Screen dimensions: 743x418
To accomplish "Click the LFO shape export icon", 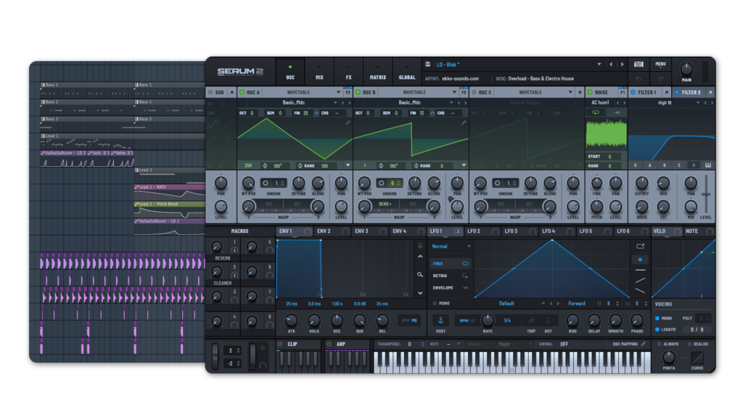I will [x=640, y=246].
